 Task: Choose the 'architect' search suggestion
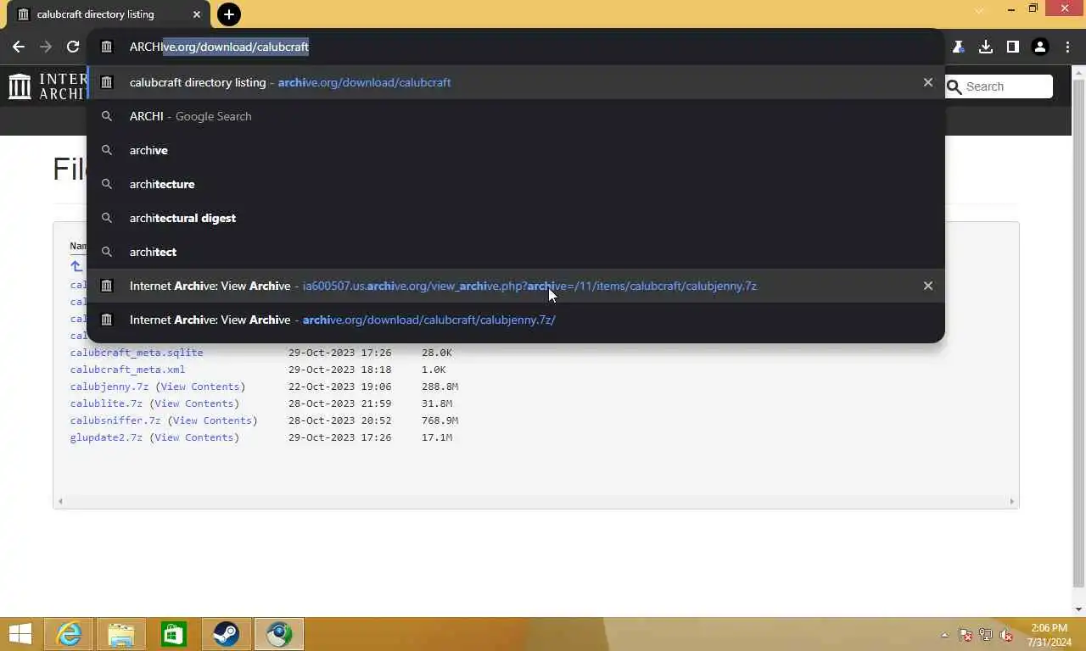[x=516, y=252]
